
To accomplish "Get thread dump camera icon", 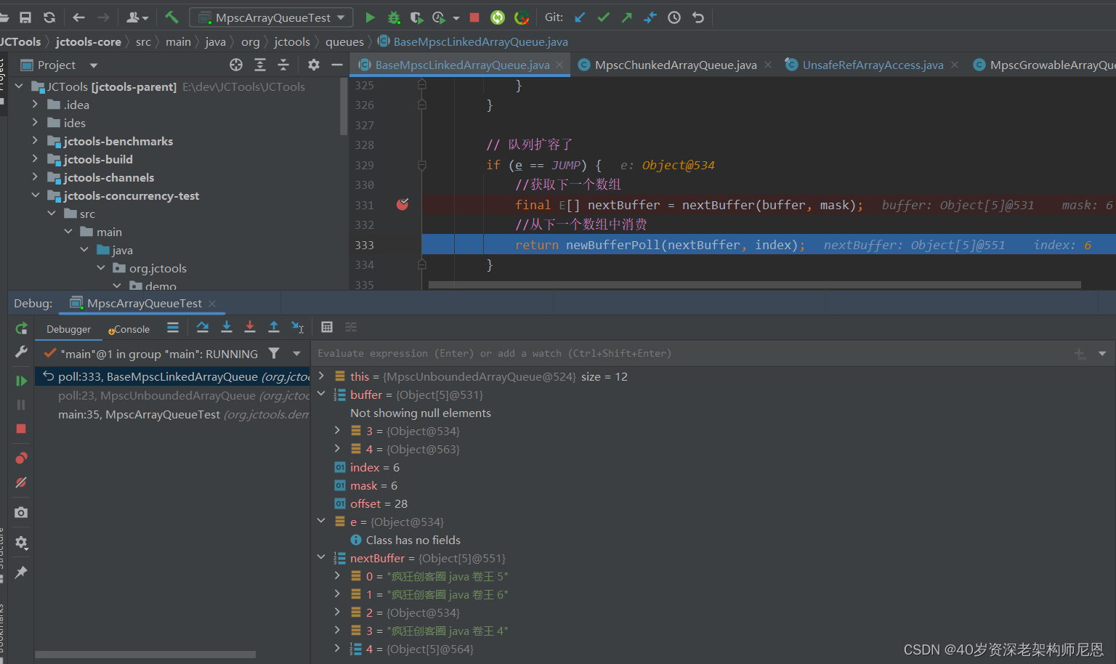I will pos(21,512).
